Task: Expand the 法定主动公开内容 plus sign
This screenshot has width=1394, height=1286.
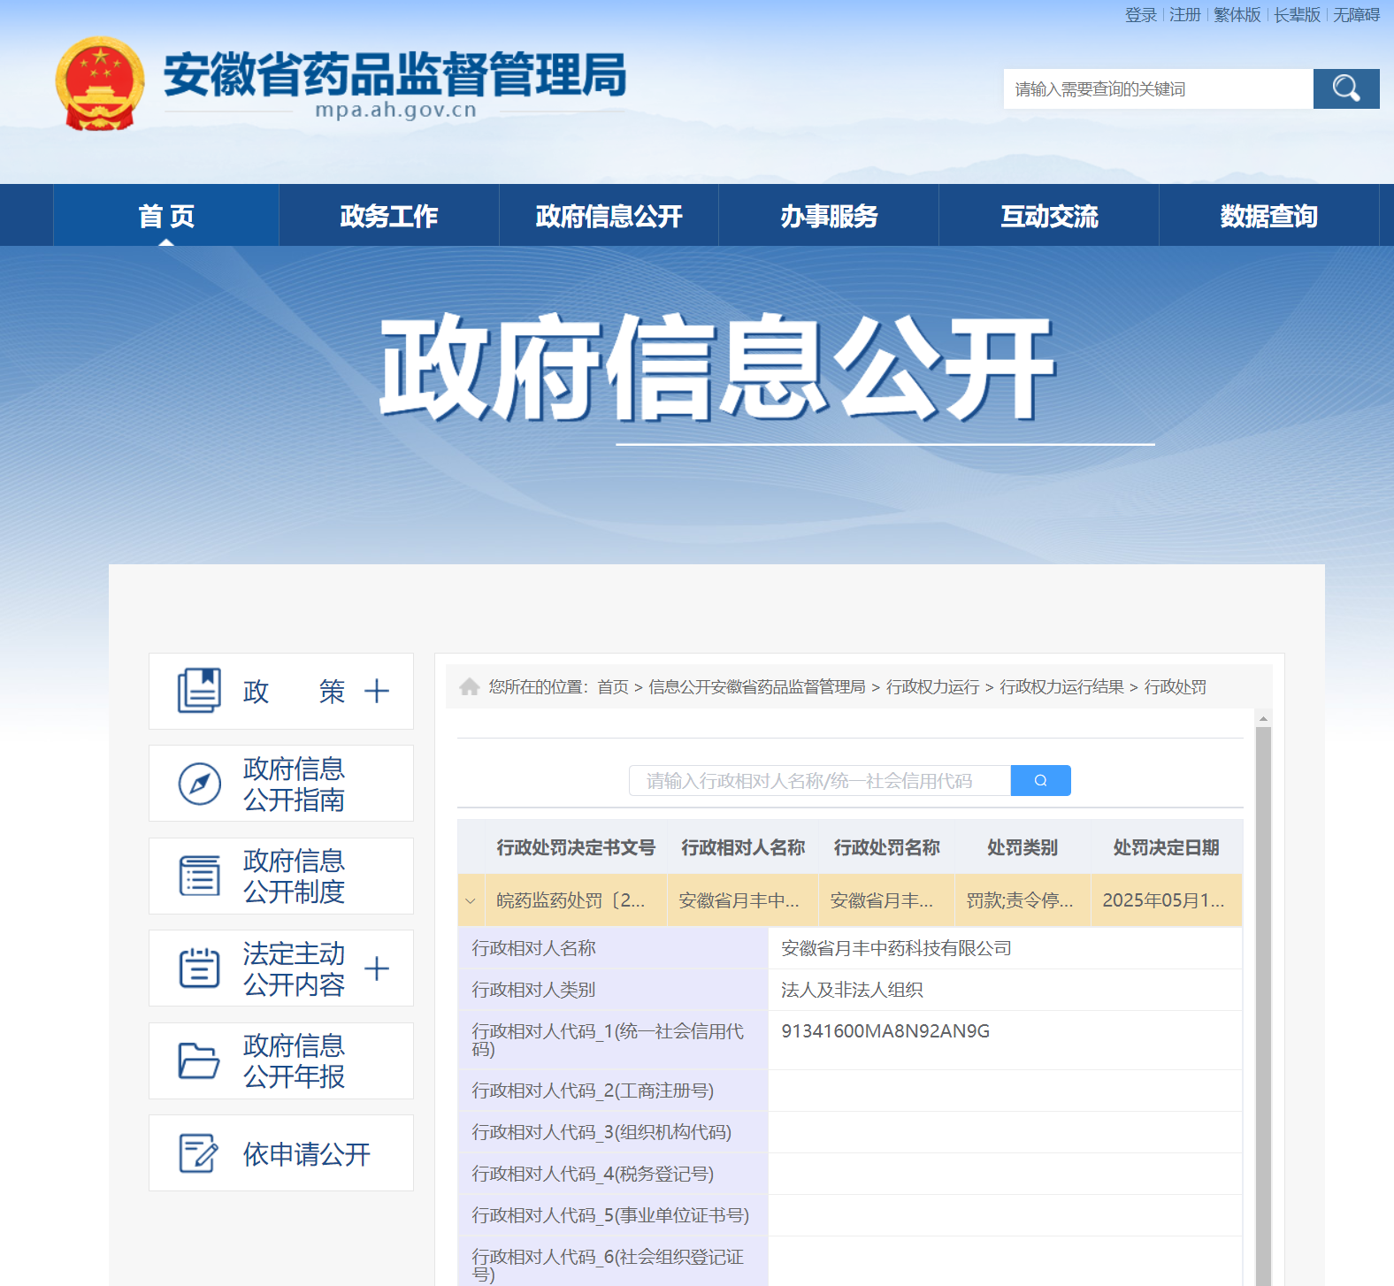Action: (377, 968)
